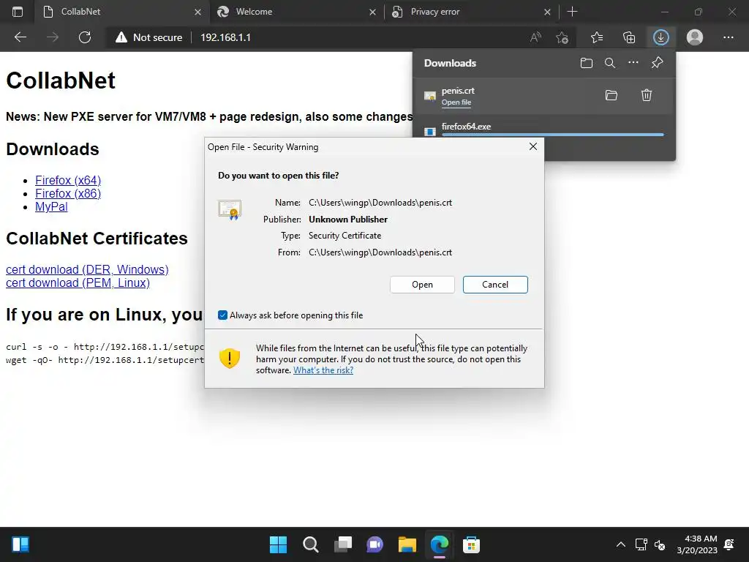This screenshot has height=562, width=749.
Task: Uncheck Always ask before opening this file
Action: click(x=222, y=315)
